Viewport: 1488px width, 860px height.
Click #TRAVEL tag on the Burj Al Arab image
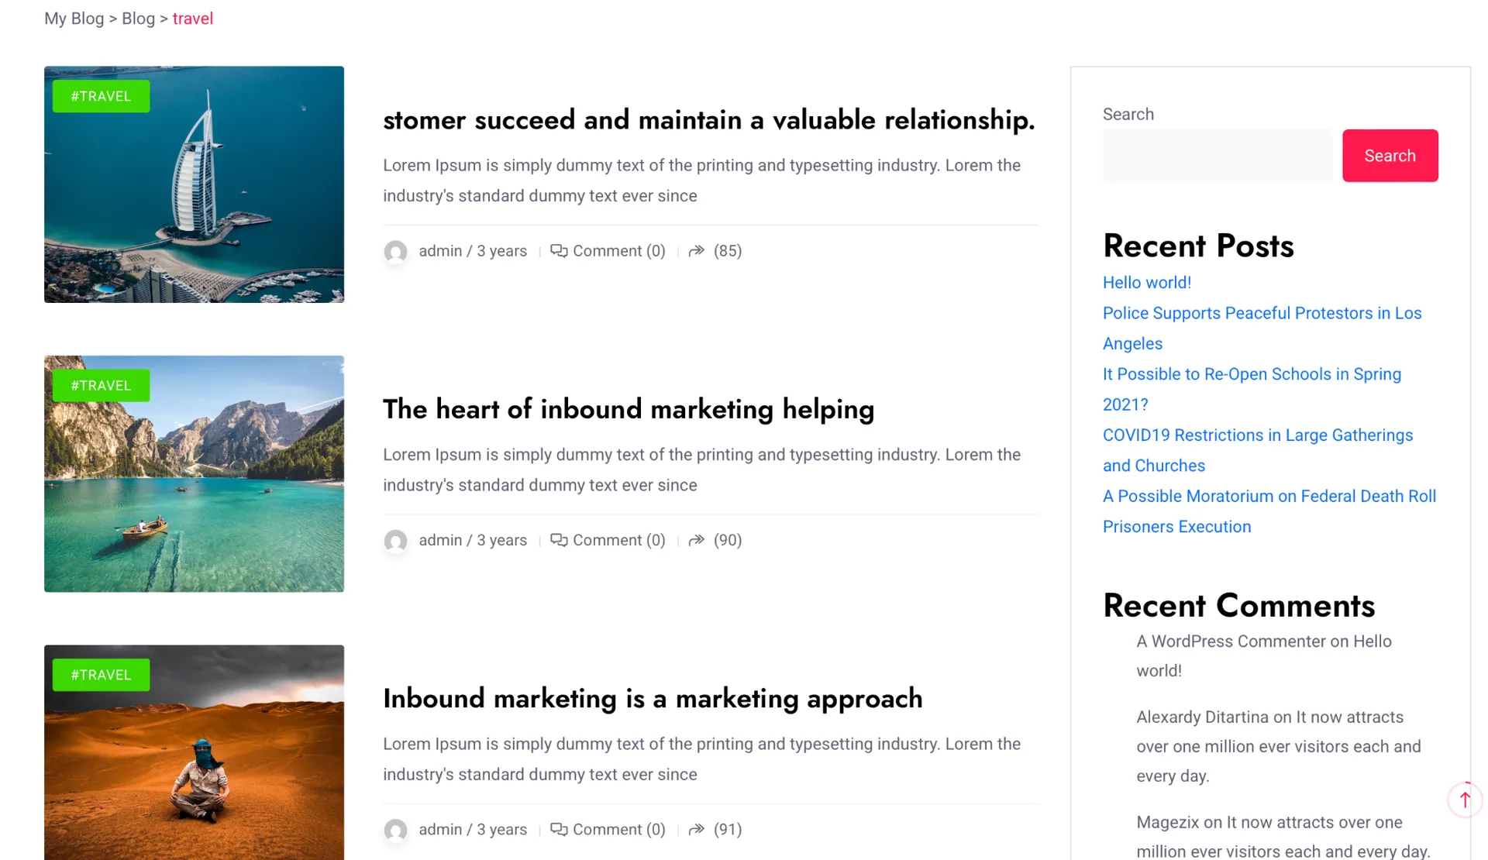click(x=101, y=96)
